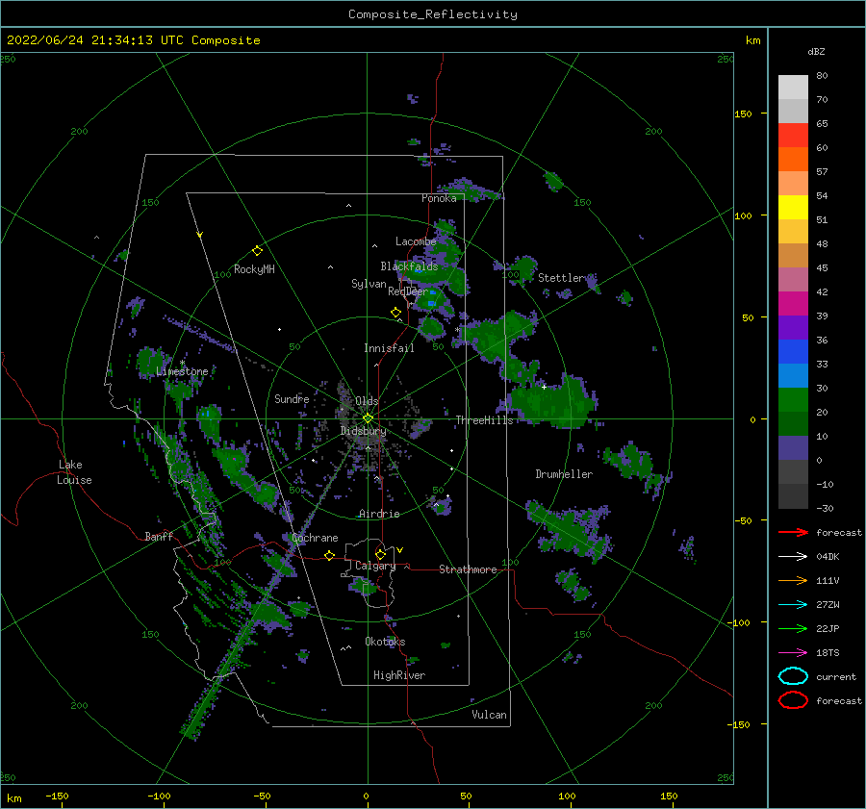This screenshot has width=866, height=809.
Task: Select the red 65 dBZ color band
Action: [x=793, y=136]
